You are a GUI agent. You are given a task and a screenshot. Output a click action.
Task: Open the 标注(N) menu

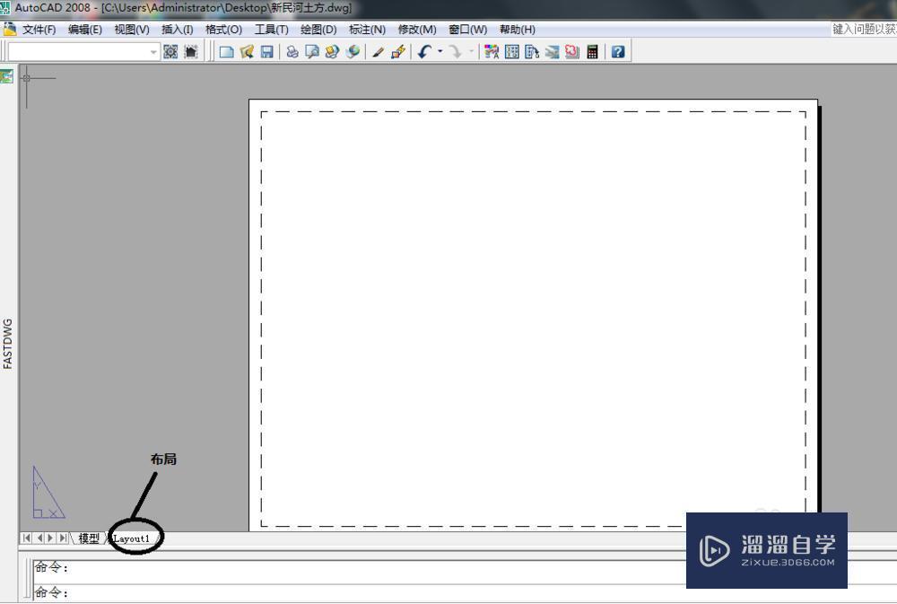(367, 30)
